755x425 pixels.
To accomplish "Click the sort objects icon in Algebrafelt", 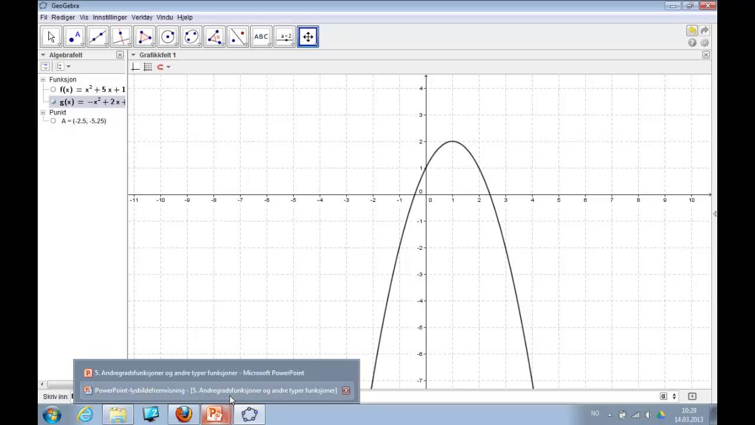I will (60, 67).
